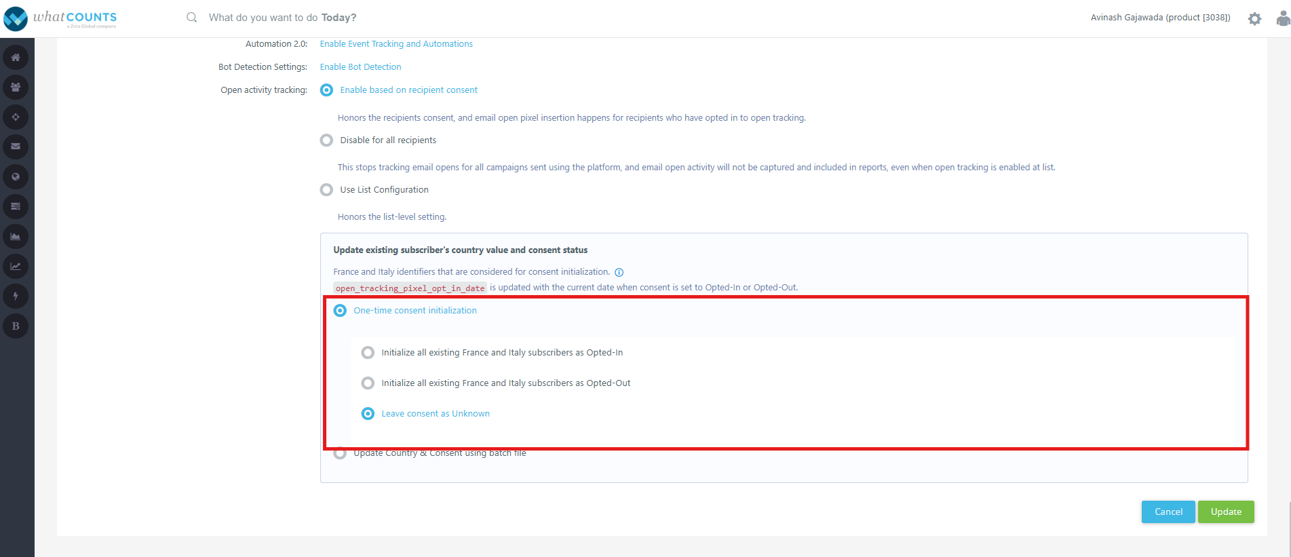Click the crosshair target icon in sidebar
Viewport: 1291px width, 557px height.
tap(16, 117)
